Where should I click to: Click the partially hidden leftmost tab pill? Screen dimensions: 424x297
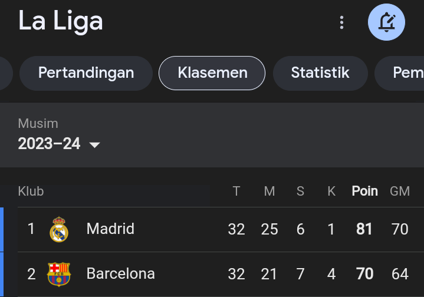pyautogui.click(x=6, y=73)
